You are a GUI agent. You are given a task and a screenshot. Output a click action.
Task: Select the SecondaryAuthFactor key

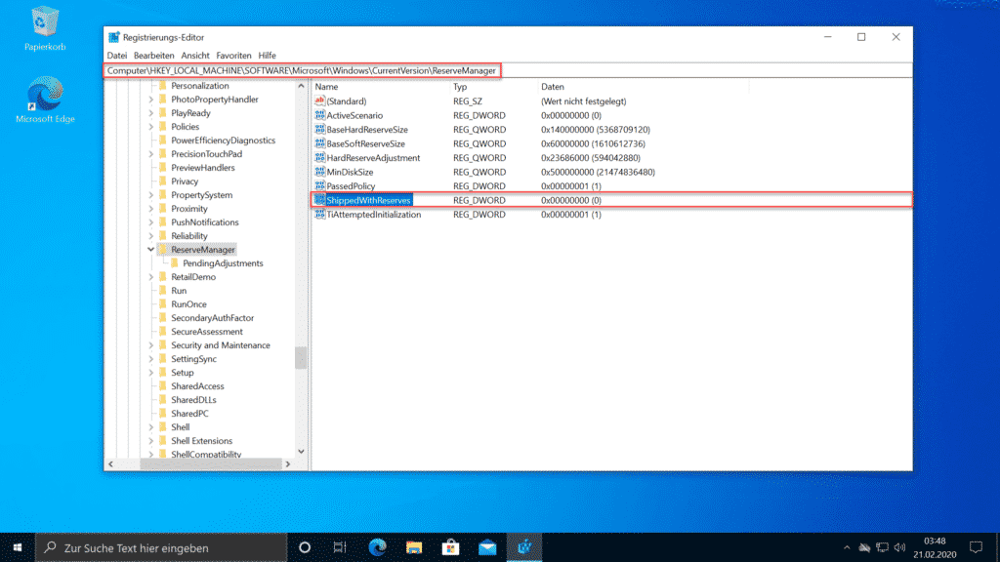point(212,318)
